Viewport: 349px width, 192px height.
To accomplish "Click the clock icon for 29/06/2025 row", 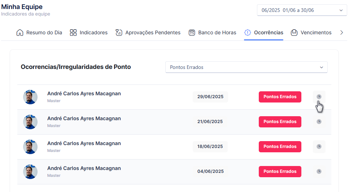I will click(319, 97).
